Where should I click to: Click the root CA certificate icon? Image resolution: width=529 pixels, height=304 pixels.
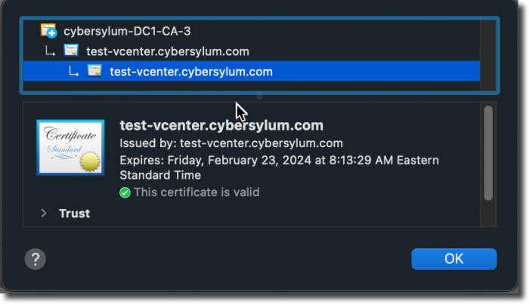coord(48,31)
